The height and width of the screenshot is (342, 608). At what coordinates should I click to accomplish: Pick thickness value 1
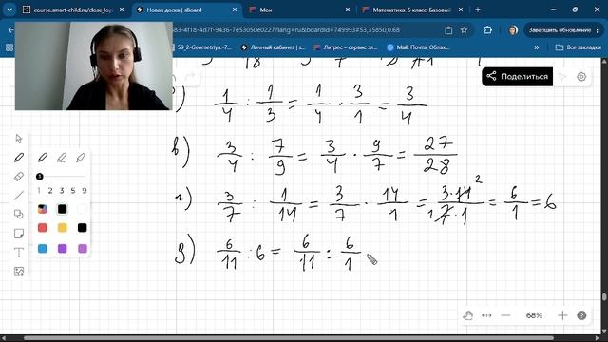[x=39, y=190]
